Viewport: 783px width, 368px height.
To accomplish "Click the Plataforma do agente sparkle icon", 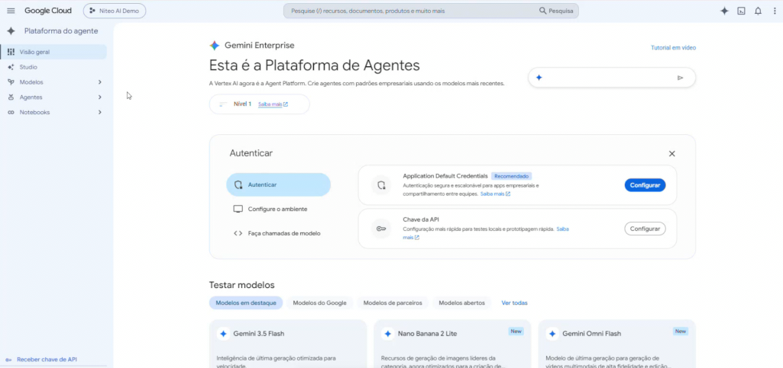I will click(11, 31).
